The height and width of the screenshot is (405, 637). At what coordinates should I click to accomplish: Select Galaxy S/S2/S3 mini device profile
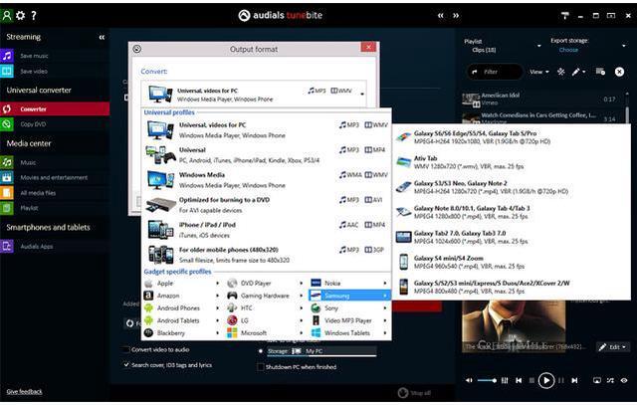512,288
